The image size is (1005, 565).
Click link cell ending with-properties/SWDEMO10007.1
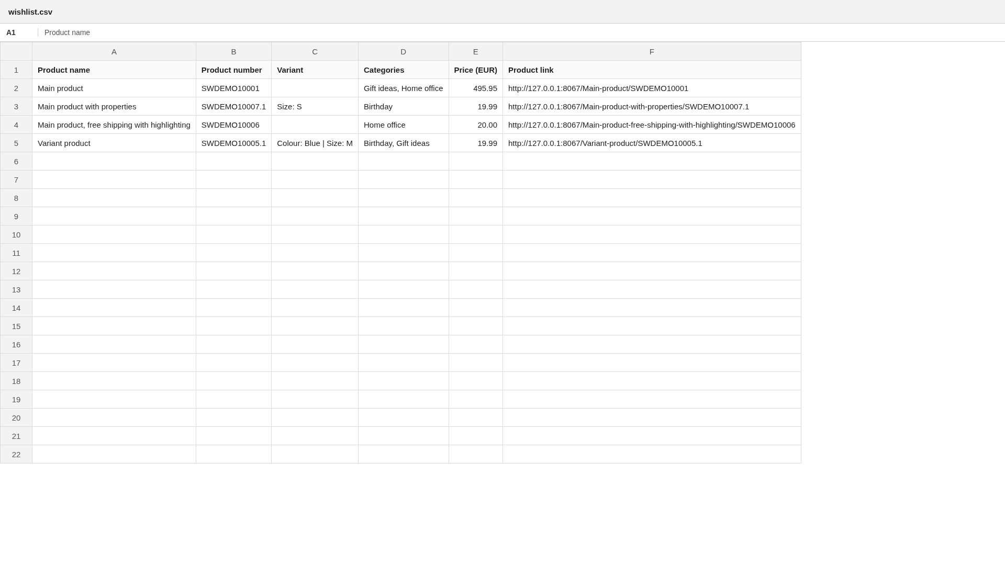tap(652, 106)
